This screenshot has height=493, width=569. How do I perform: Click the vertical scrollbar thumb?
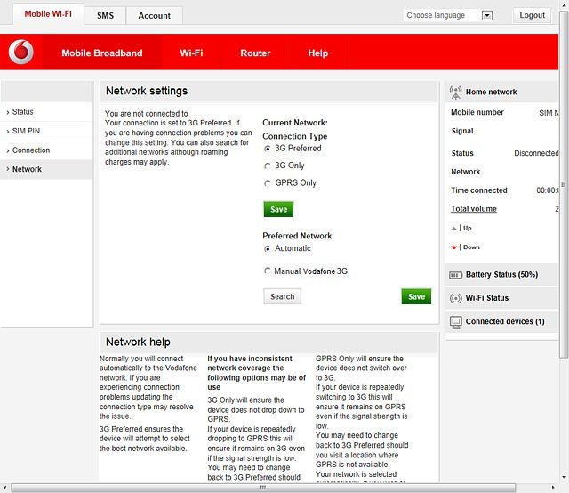pyautogui.click(x=564, y=184)
